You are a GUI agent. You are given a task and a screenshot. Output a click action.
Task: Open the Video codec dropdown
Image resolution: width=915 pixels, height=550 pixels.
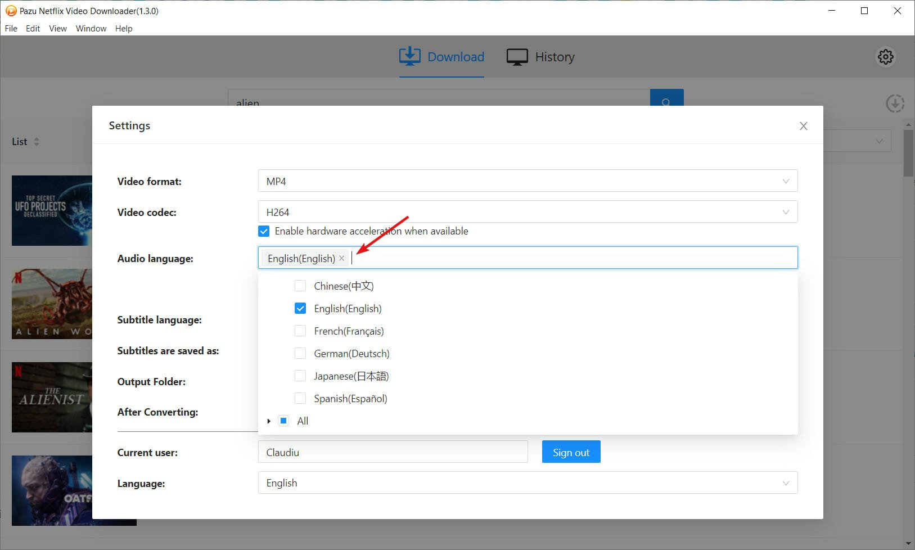(x=528, y=212)
